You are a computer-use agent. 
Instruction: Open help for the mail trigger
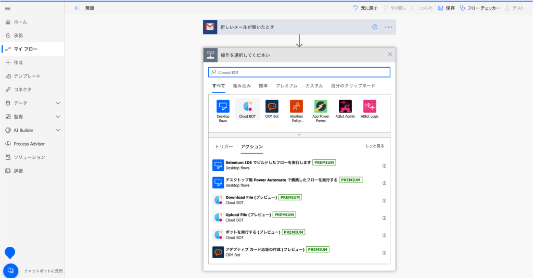click(375, 27)
